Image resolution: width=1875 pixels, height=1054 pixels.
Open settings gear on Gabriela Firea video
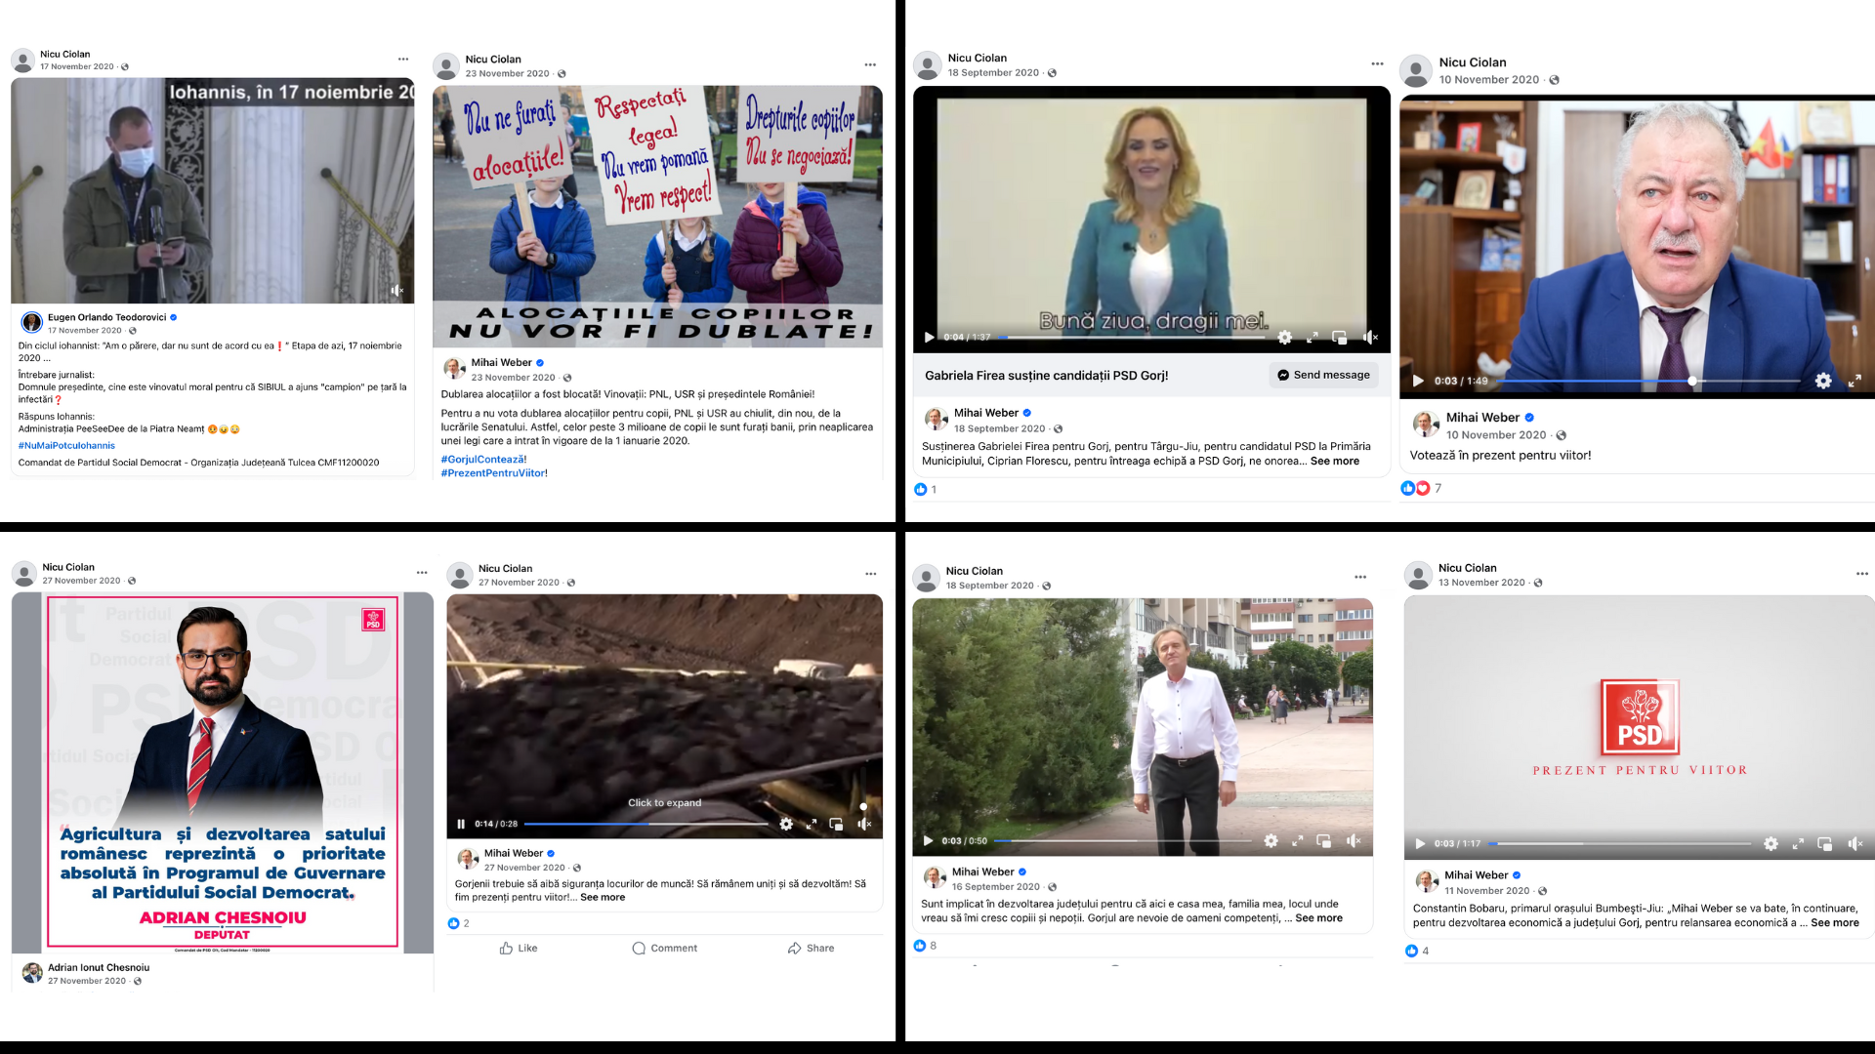1285,338
